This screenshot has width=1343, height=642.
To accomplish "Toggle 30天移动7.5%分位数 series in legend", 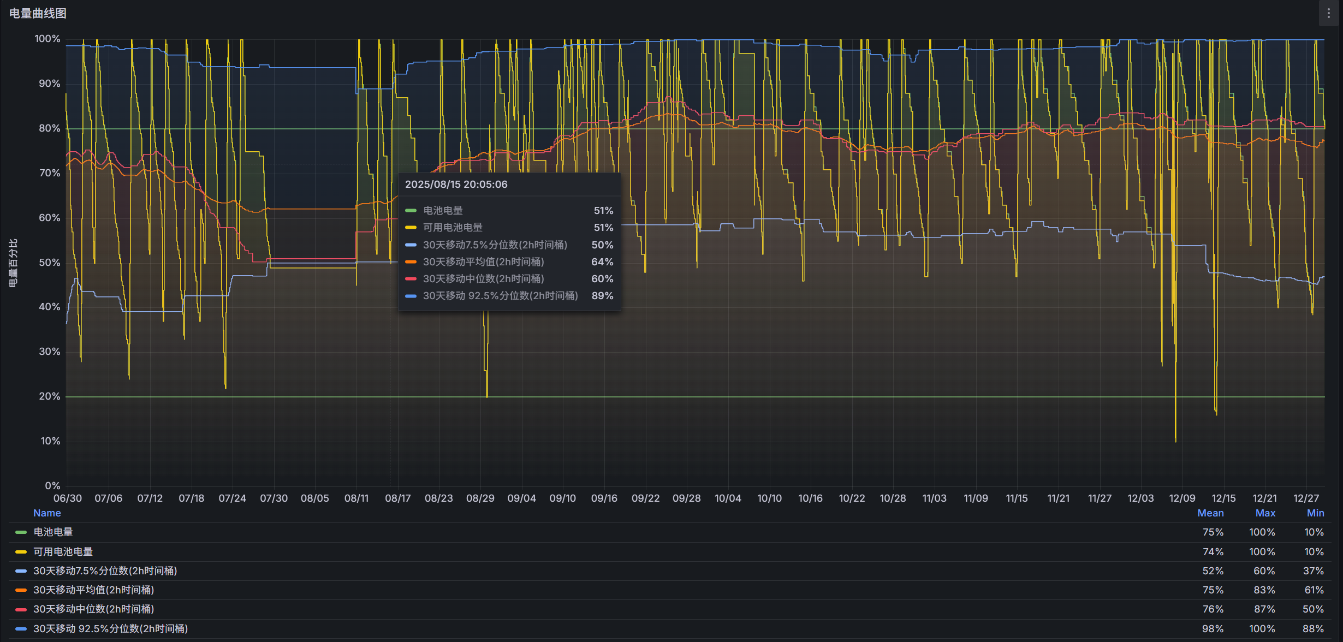I will point(105,571).
